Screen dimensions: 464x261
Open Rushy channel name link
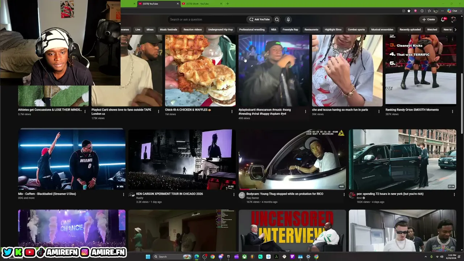click(x=140, y=198)
